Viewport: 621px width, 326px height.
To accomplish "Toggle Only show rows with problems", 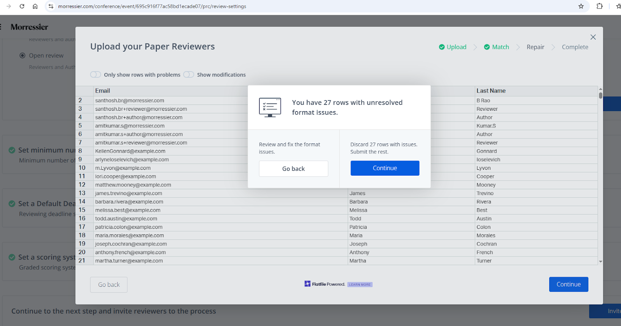I will (x=95, y=75).
